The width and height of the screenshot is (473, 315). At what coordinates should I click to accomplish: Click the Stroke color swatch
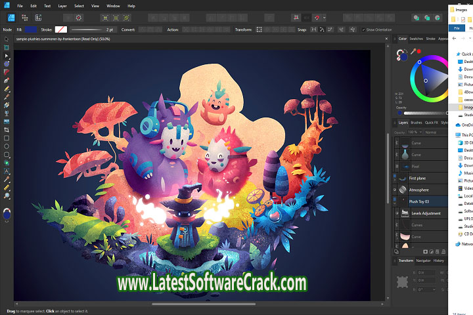tap(61, 30)
